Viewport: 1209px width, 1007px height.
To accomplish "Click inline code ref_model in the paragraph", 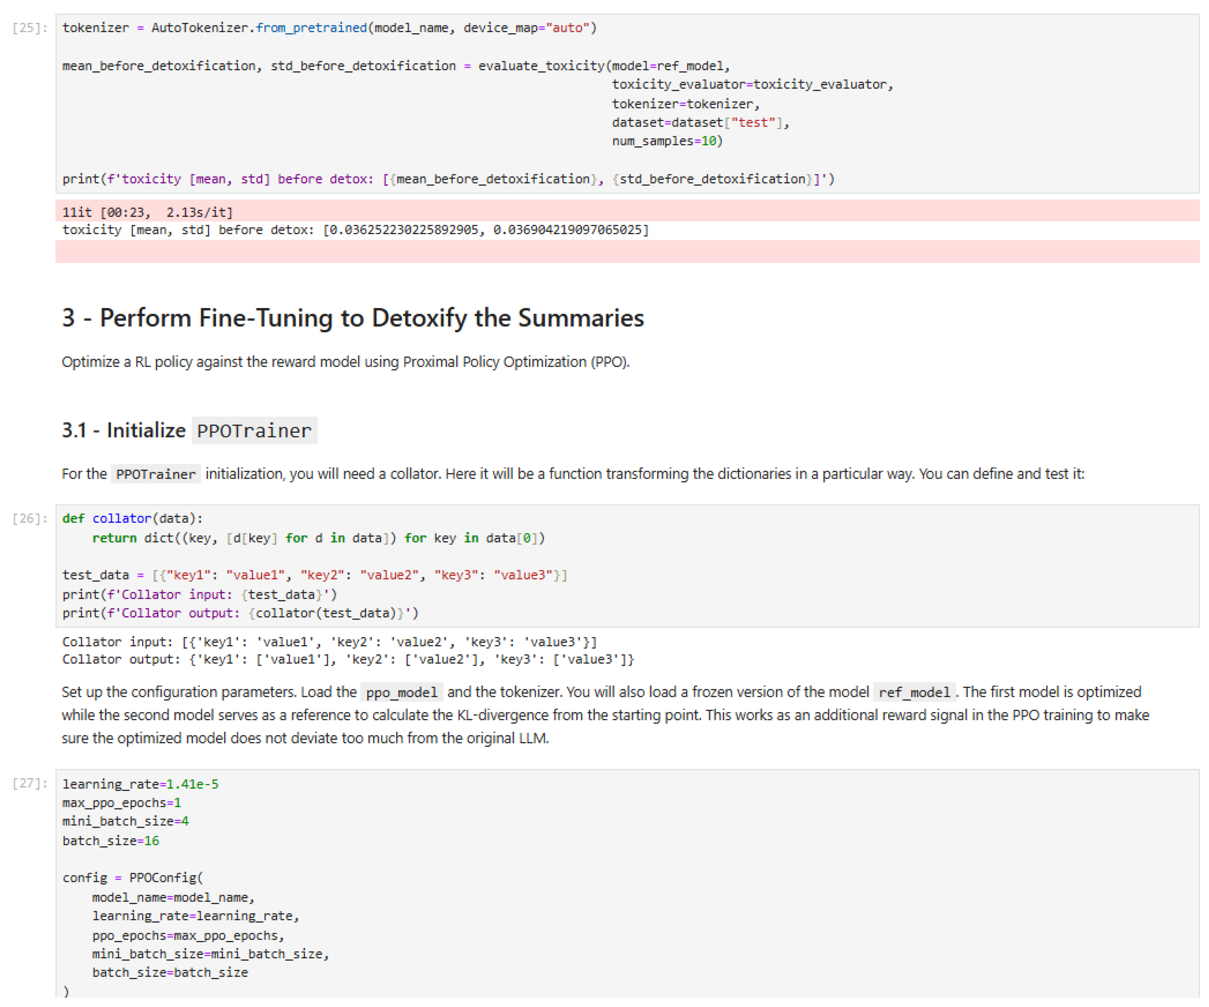I will tap(914, 692).
